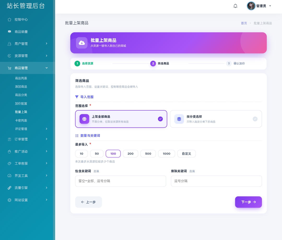This screenshot has width=282, height=240.
Task: Click the 货源管理 icon
Action: [x=10, y=56]
